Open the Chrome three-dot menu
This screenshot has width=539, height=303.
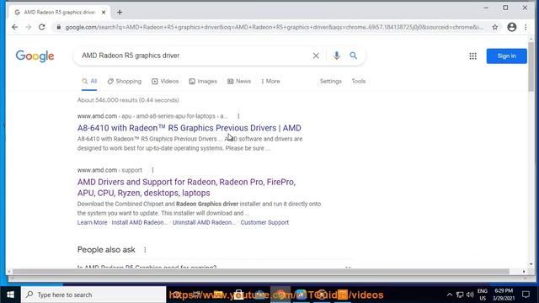[526, 27]
